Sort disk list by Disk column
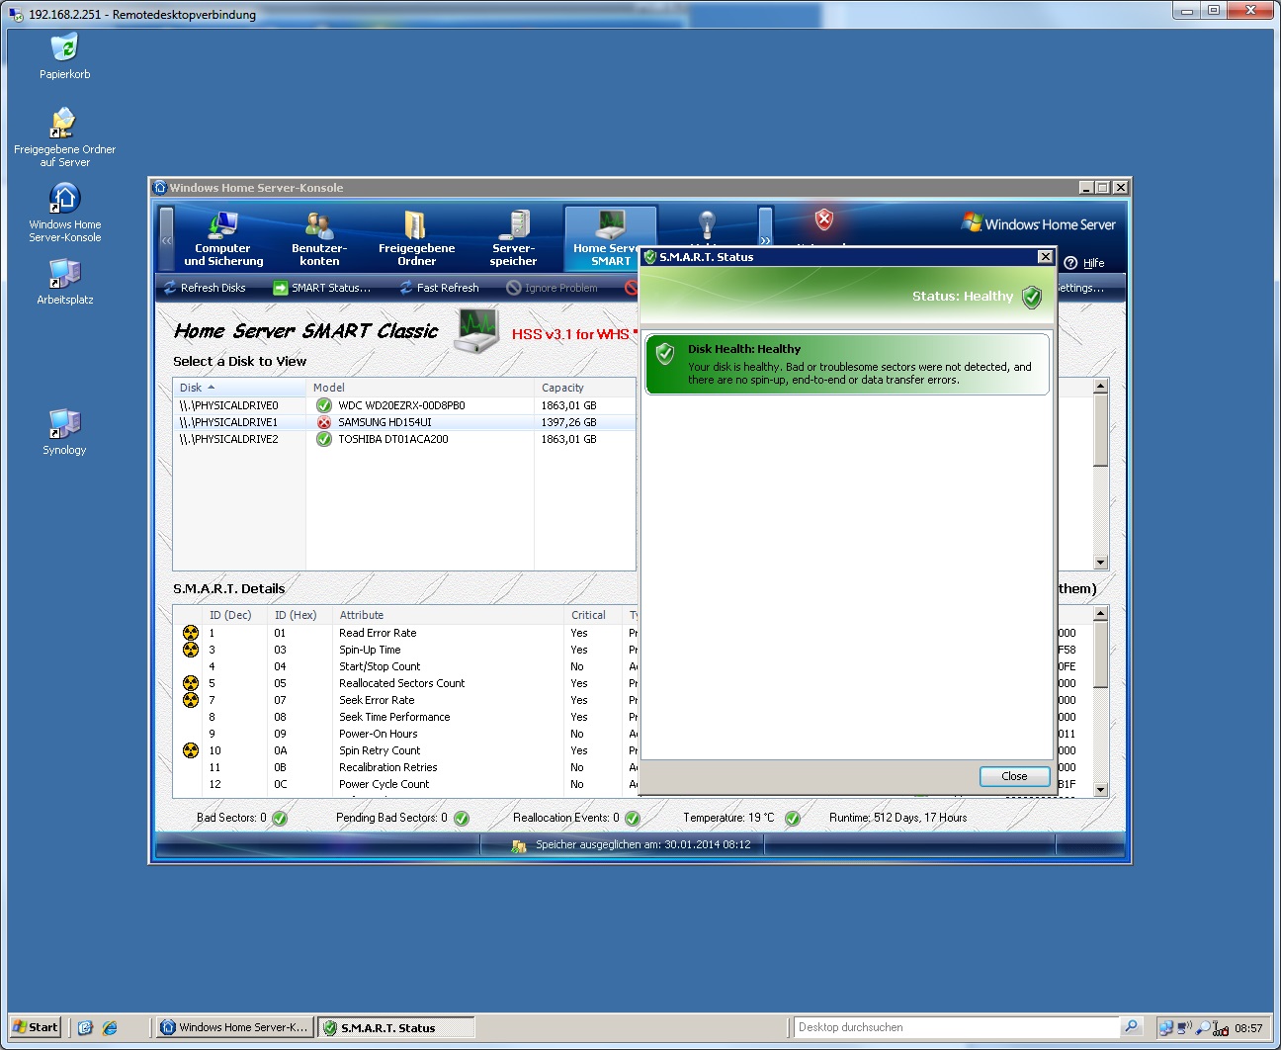 pos(239,388)
